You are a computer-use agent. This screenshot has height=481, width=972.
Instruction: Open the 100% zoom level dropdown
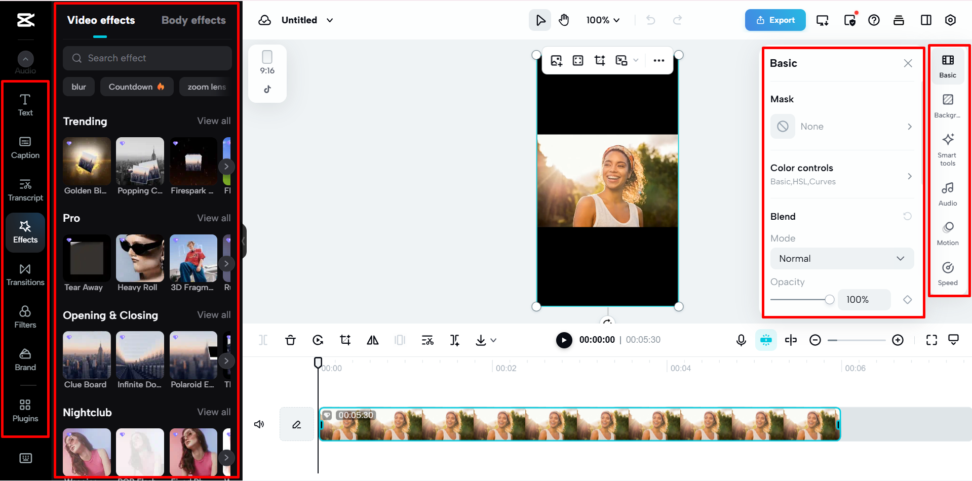click(602, 20)
